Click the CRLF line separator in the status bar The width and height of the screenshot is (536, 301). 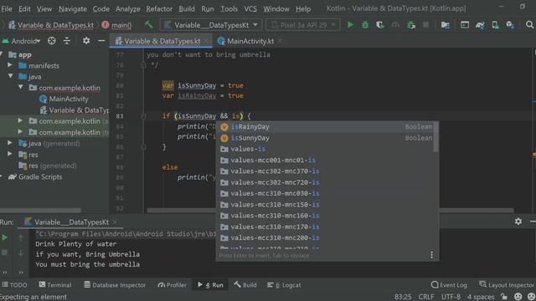426,297
